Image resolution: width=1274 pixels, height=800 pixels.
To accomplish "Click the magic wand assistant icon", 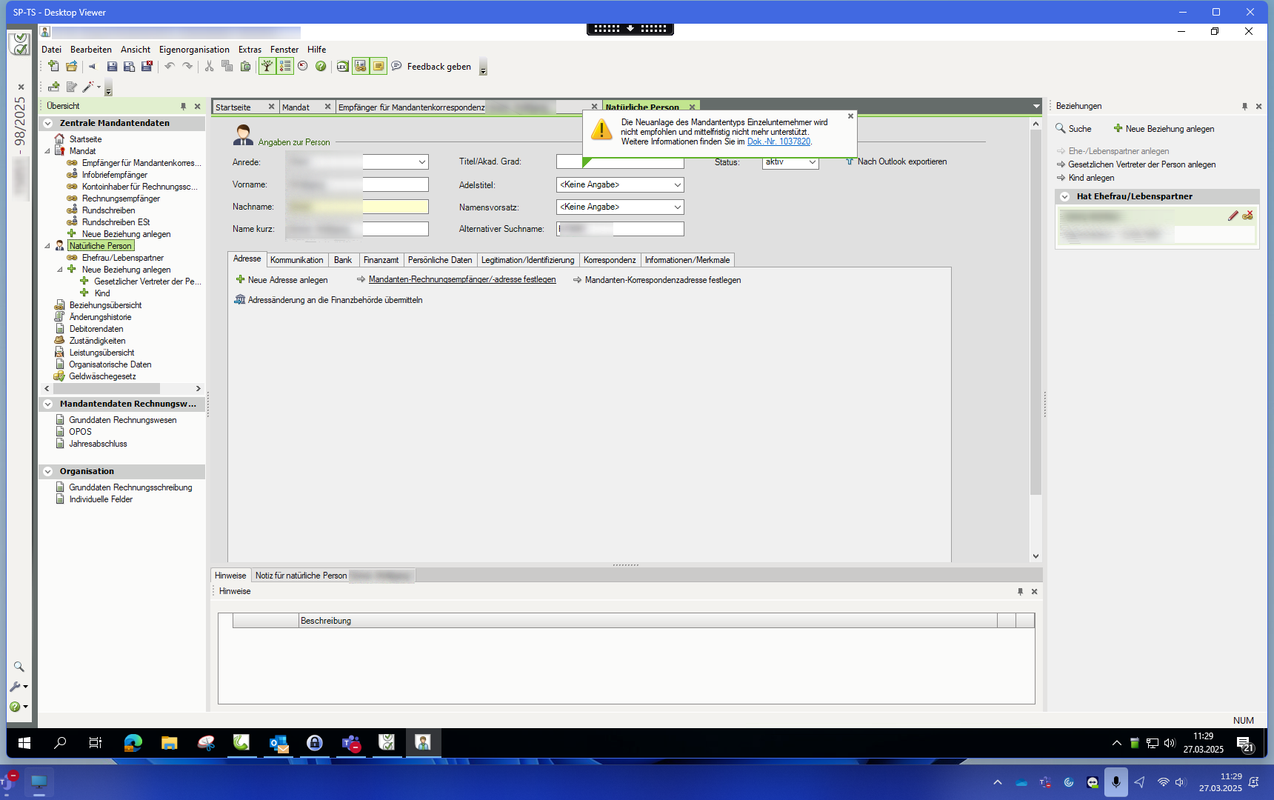I will (88, 87).
